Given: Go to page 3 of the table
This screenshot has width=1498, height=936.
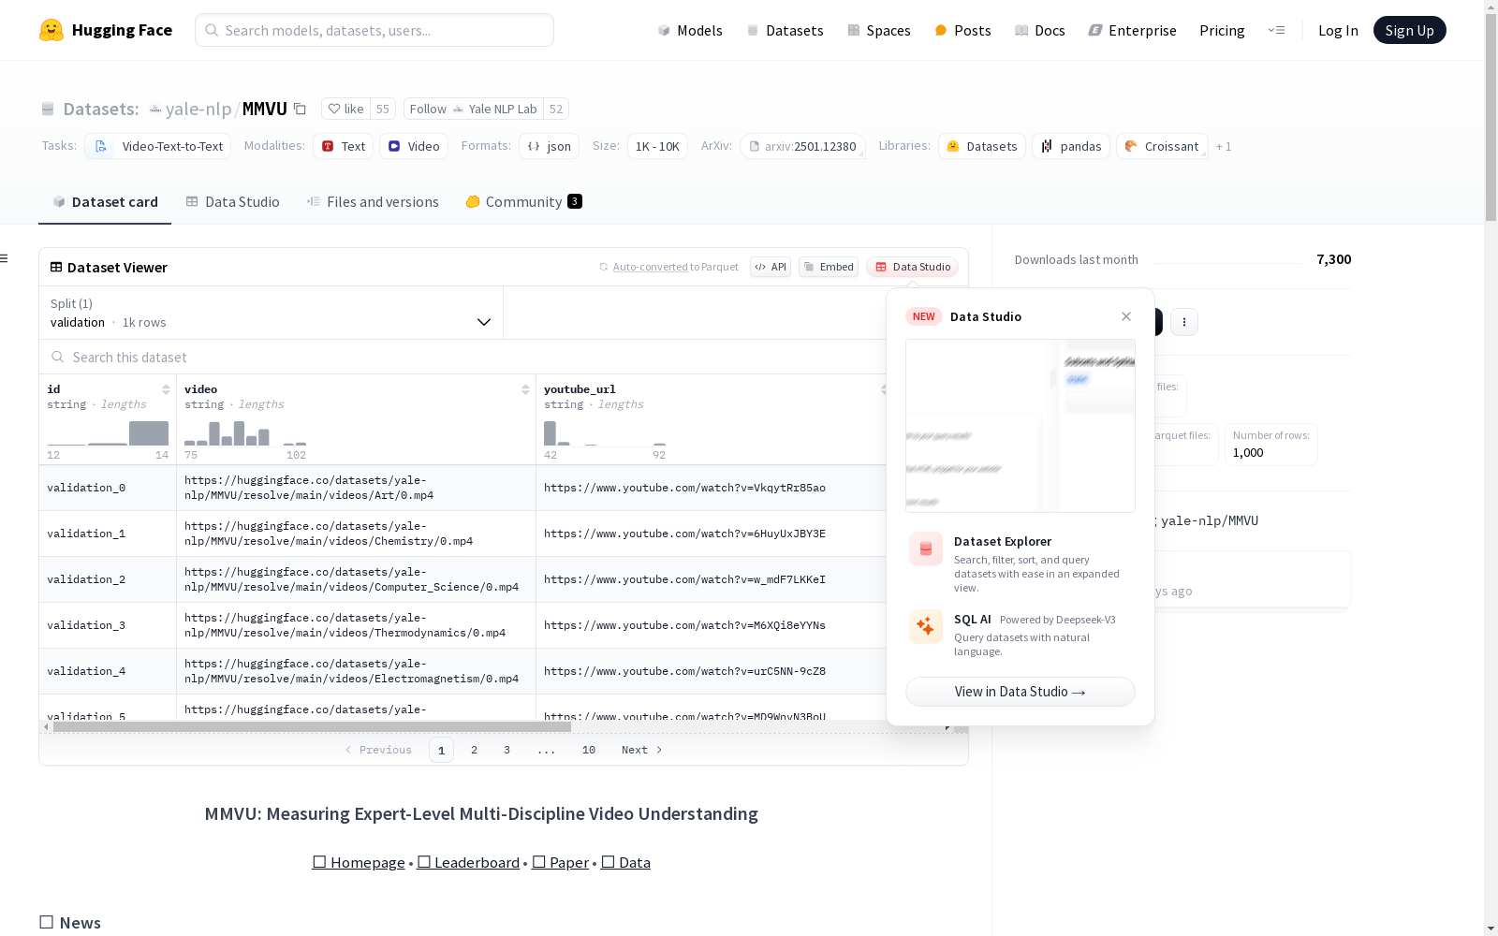Looking at the screenshot, I should tap(507, 750).
